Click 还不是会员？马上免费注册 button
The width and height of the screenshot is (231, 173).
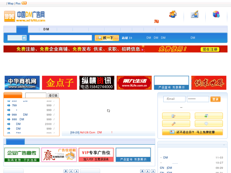(193, 132)
